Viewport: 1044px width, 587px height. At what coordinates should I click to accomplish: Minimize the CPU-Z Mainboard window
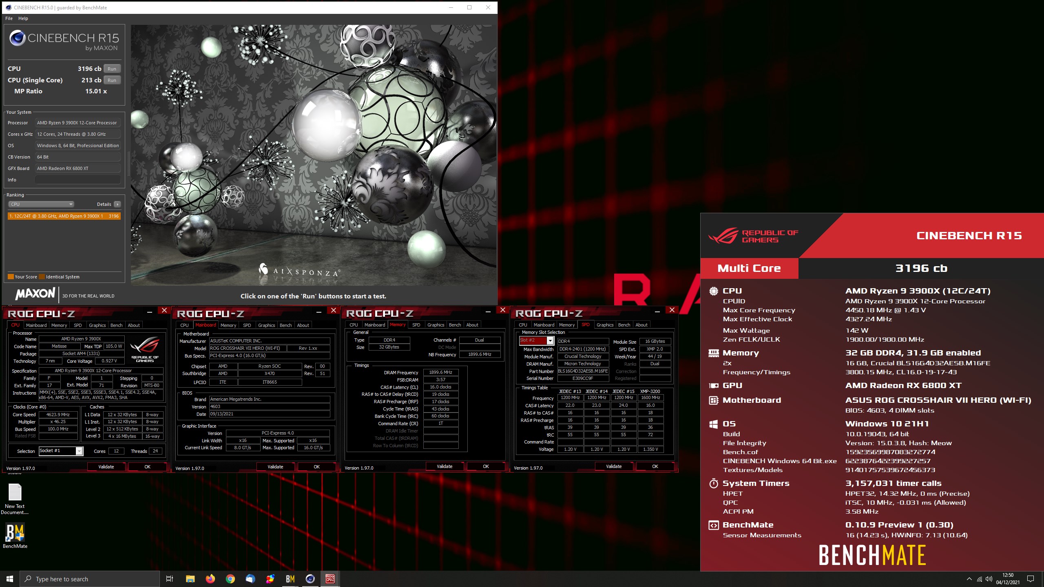(319, 311)
